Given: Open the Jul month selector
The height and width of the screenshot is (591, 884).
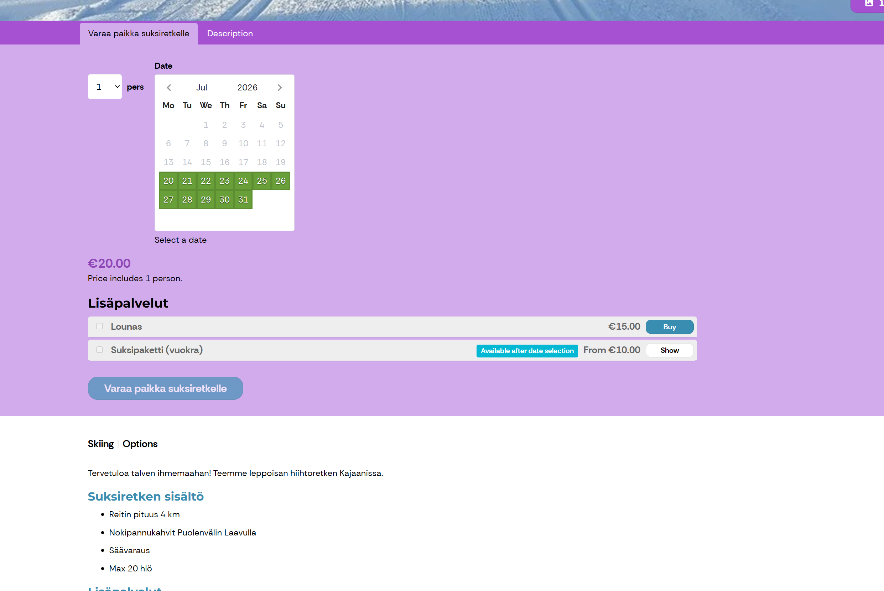Looking at the screenshot, I should 202,88.
